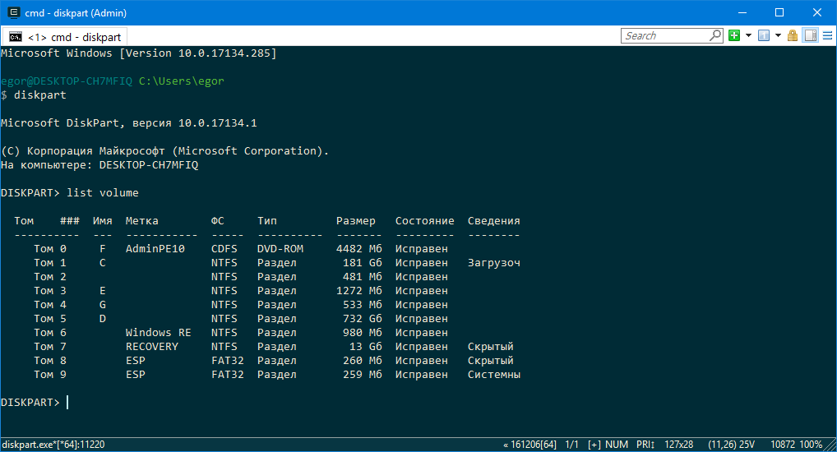Screen dimensions: 837x452
Task: Open the hamburger system menu
Action: (827, 36)
